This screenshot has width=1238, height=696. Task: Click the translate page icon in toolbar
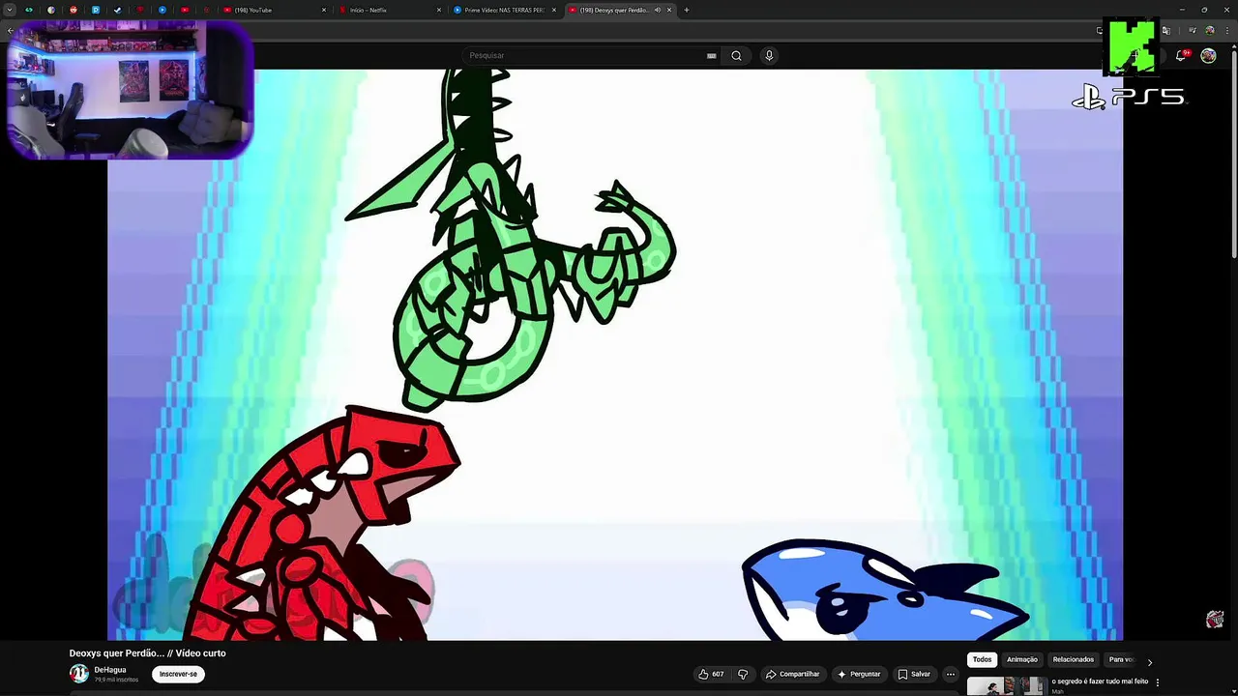(x=1165, y=31)
